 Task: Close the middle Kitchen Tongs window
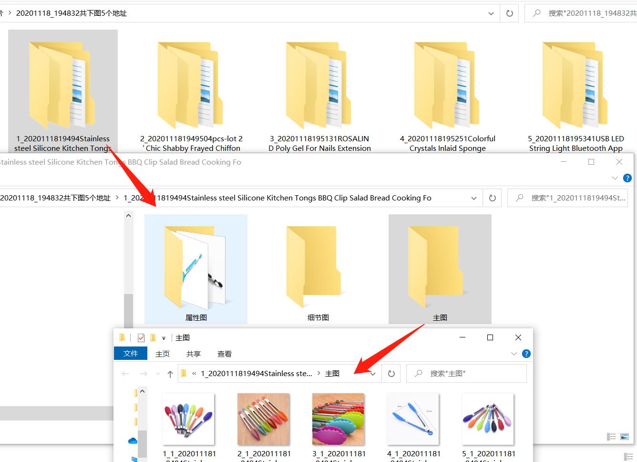(619, 162)
